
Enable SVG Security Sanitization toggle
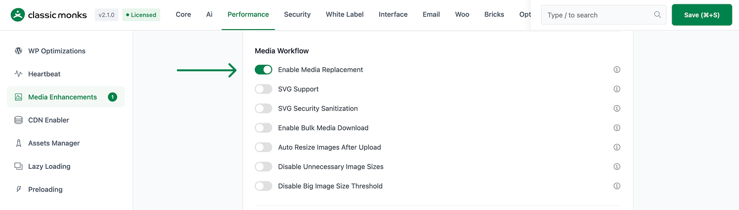(264, 109)
